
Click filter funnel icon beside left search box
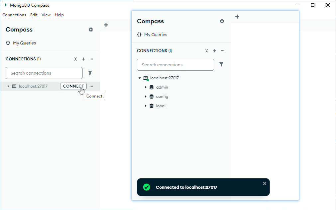click(90, 73)
